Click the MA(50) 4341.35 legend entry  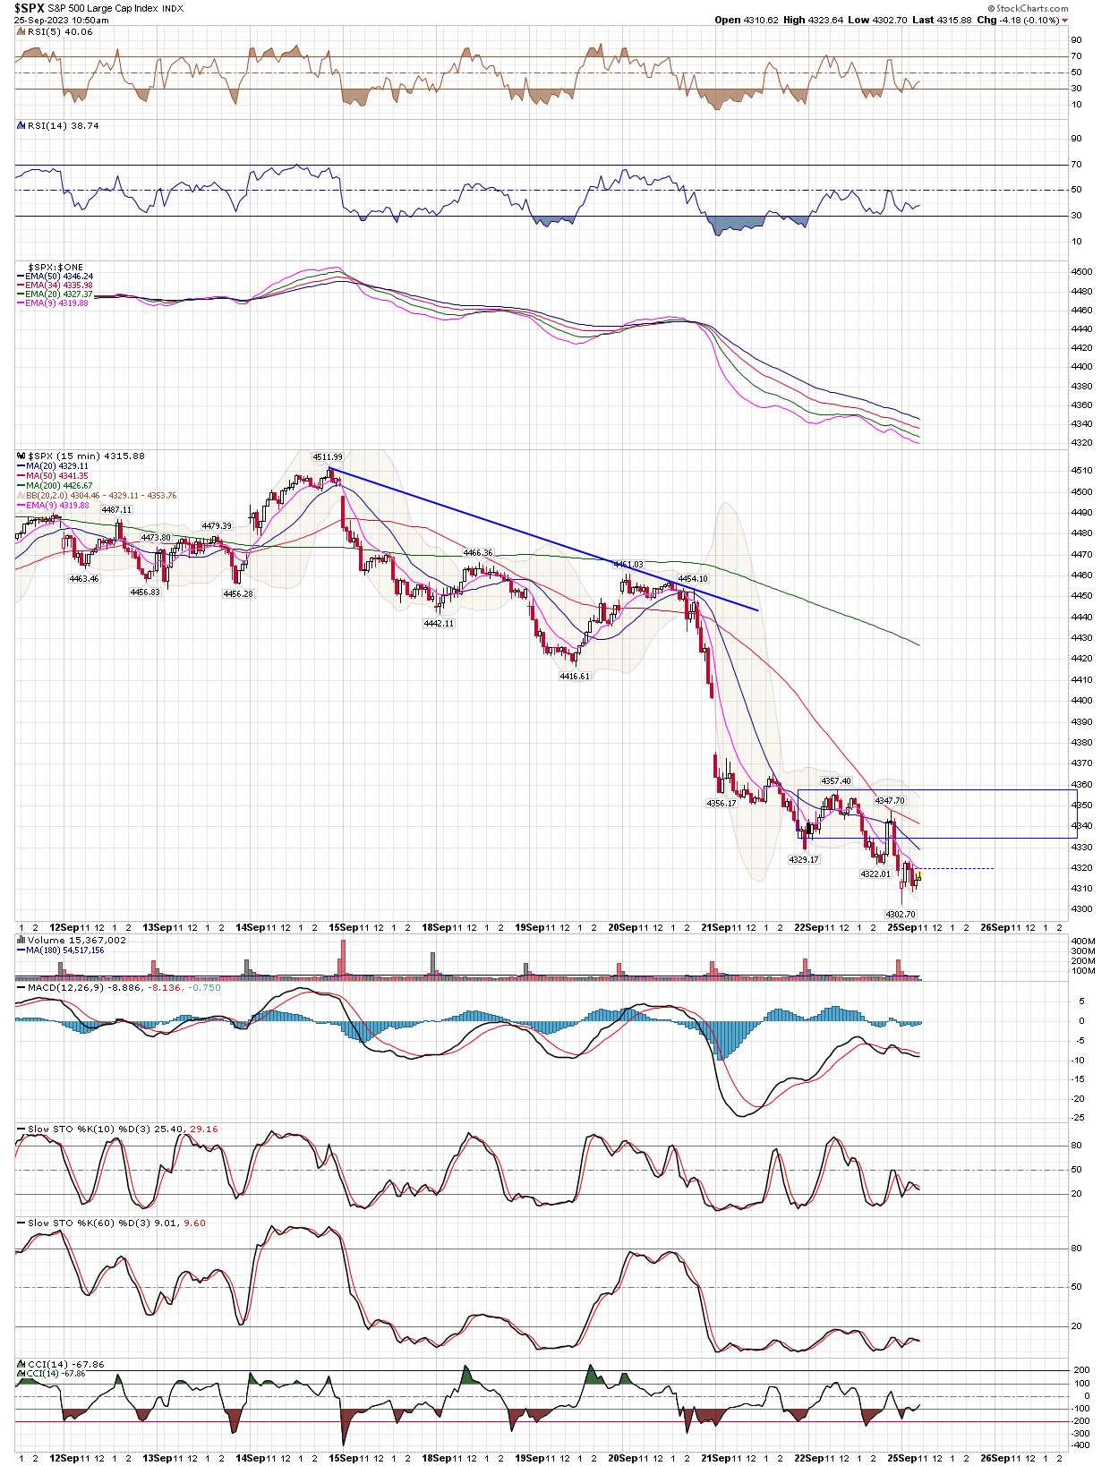[56, 476]
